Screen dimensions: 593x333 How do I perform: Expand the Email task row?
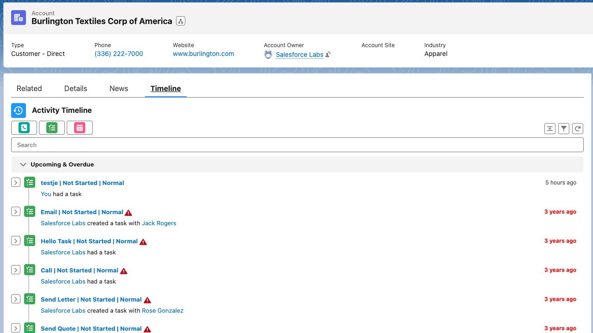(x=16, y=212)
